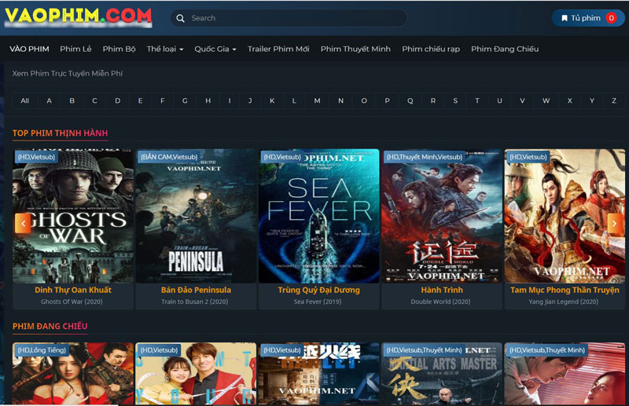The height and width of the screenshot is (406, 629).
Task: Filter movies by letter R
Action: [x=433, y=101]
